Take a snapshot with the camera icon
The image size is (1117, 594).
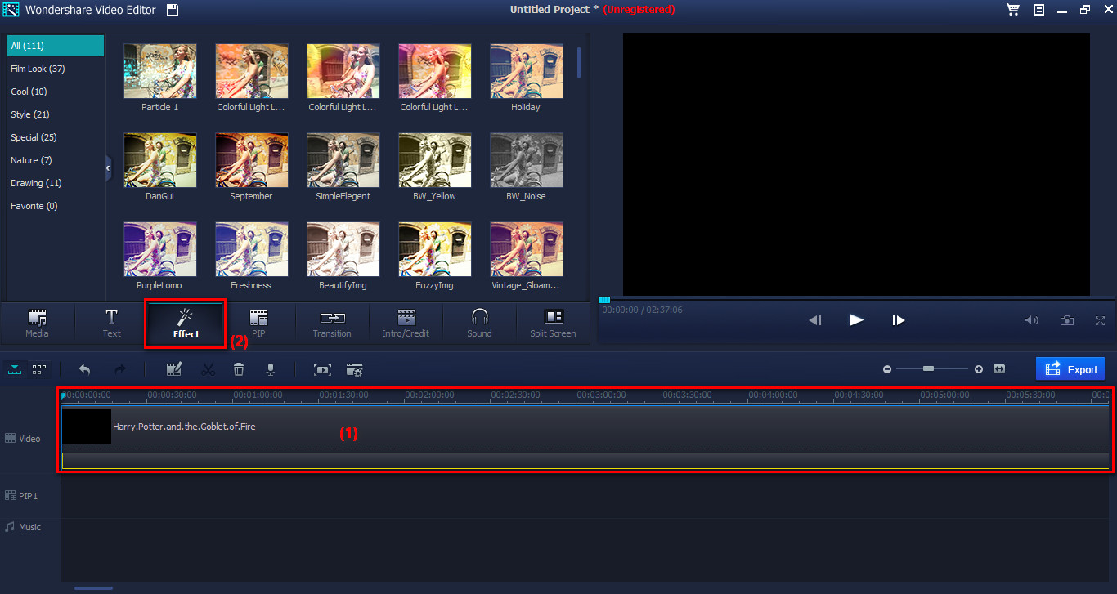1067,320
